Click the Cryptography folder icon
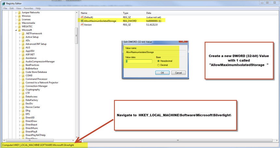Screen dimensions: 280x148 tap(23, 90)
